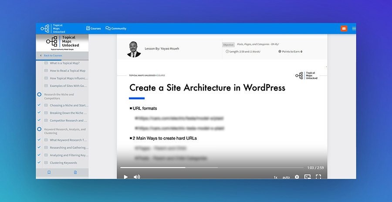Click the Lesson By: Yoyao Hsueh text
This screenshot has height=202, width=392.
pos(162,49)
